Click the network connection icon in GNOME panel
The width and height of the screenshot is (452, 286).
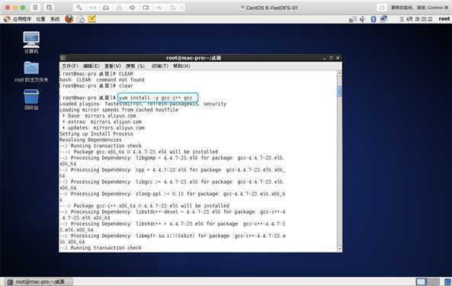point(383,19)
